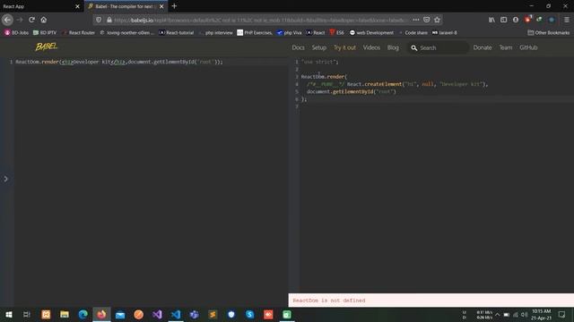Open the BD-Jobs bookmark
574x322 pixels.
coord(16,32)
